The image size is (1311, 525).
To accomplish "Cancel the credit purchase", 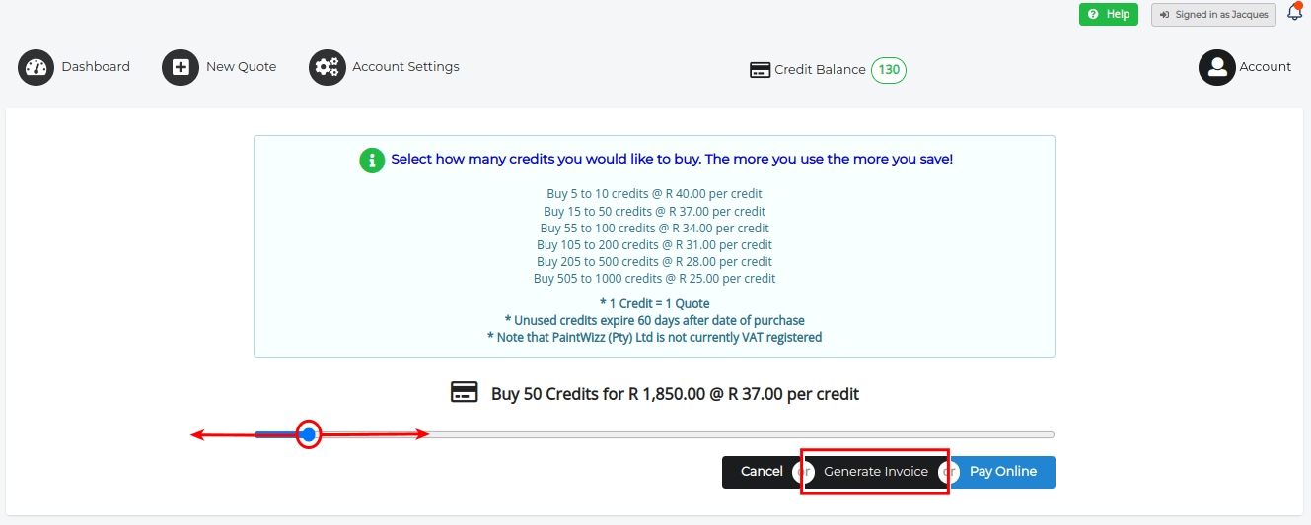I will tap(761, 472).
